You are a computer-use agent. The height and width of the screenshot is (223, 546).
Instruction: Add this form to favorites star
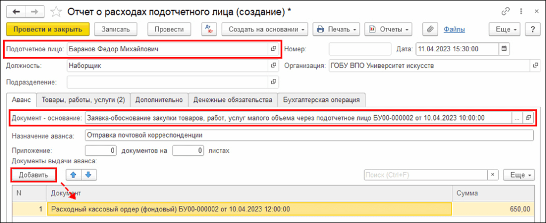55,11
